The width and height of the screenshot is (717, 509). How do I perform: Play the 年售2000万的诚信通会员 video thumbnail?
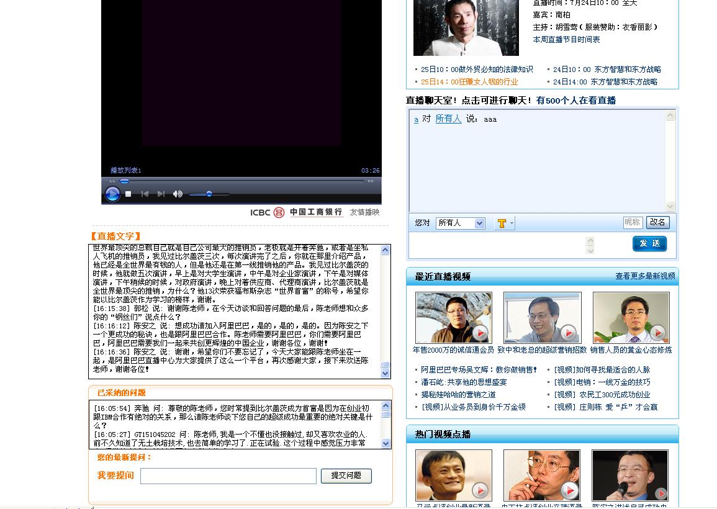[x=454, y=317]
